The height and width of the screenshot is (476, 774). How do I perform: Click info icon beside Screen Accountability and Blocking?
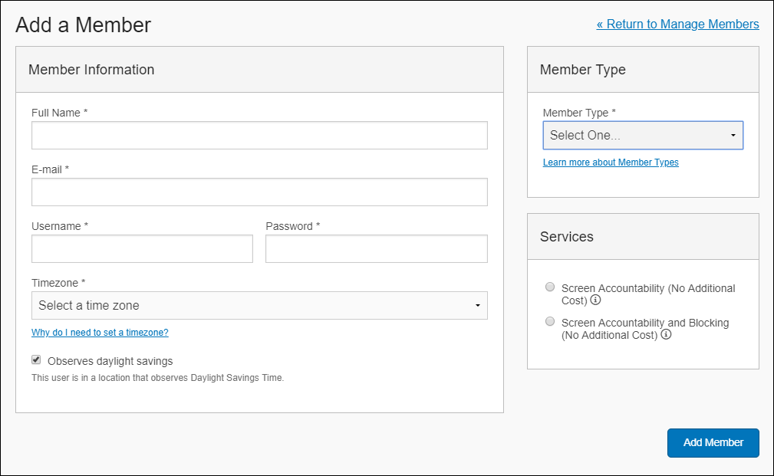pos(666,334)
